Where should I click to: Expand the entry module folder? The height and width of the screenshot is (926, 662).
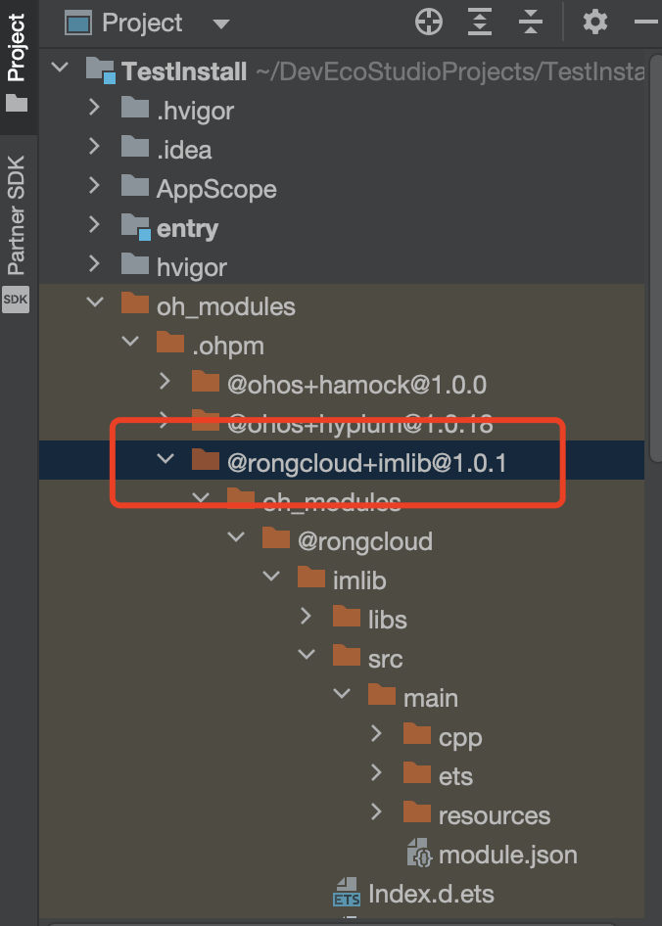tap(95, 224)
